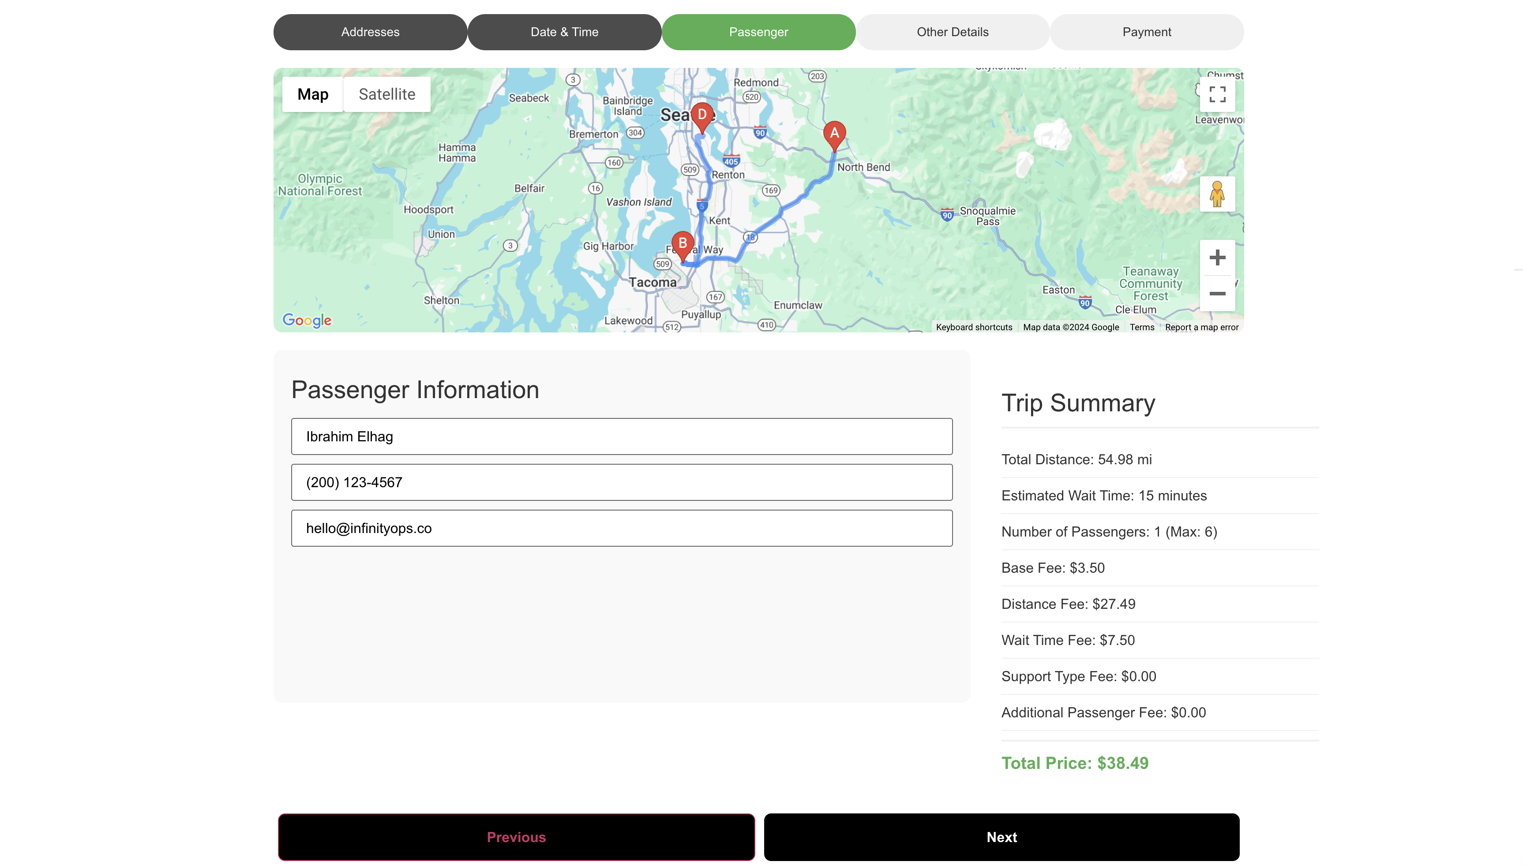Select the Support Type Fee: $0.00 line
The height and width of the screenshot is (865, 1523).
tap(1079, 677)
